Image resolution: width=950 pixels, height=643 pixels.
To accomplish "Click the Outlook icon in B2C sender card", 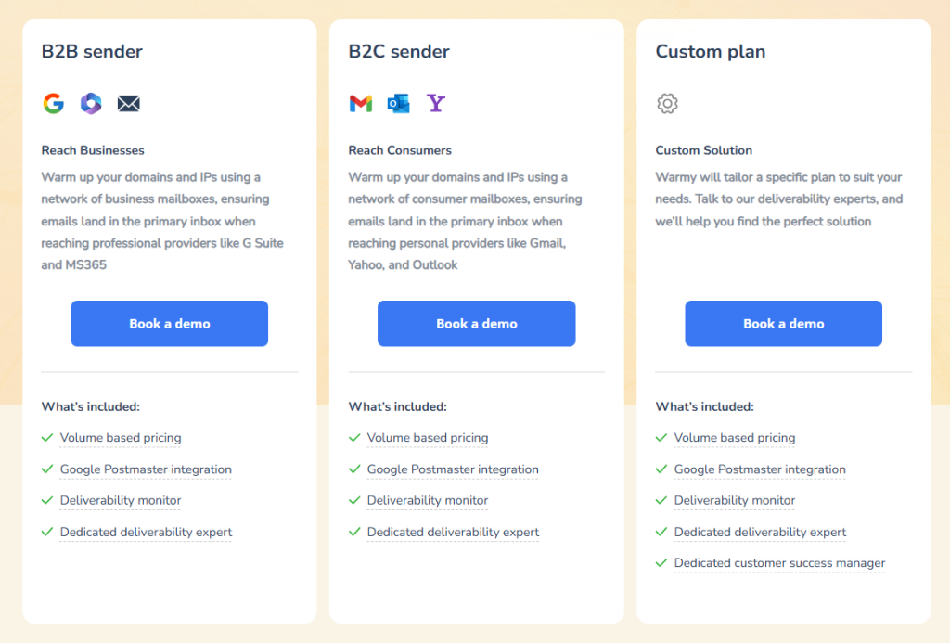I will click(x=398, y=104).
